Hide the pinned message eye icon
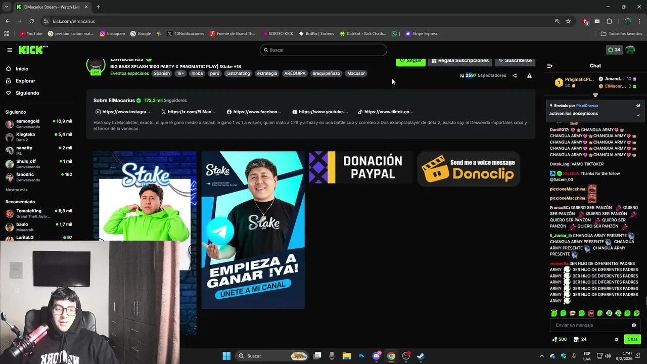This screenshot has height=364, width=647. [x=638, y=106]
